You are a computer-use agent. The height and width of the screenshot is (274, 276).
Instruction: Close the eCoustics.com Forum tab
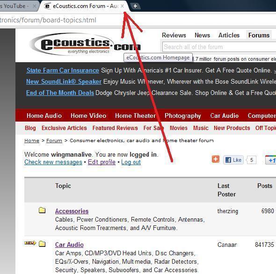click(123, 6)
